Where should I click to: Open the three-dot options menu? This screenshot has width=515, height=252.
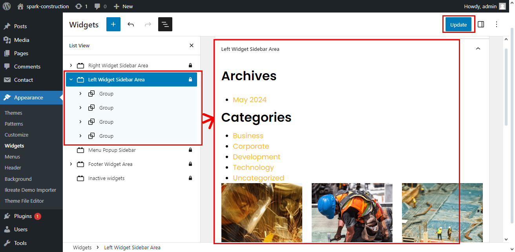(497, 24)
